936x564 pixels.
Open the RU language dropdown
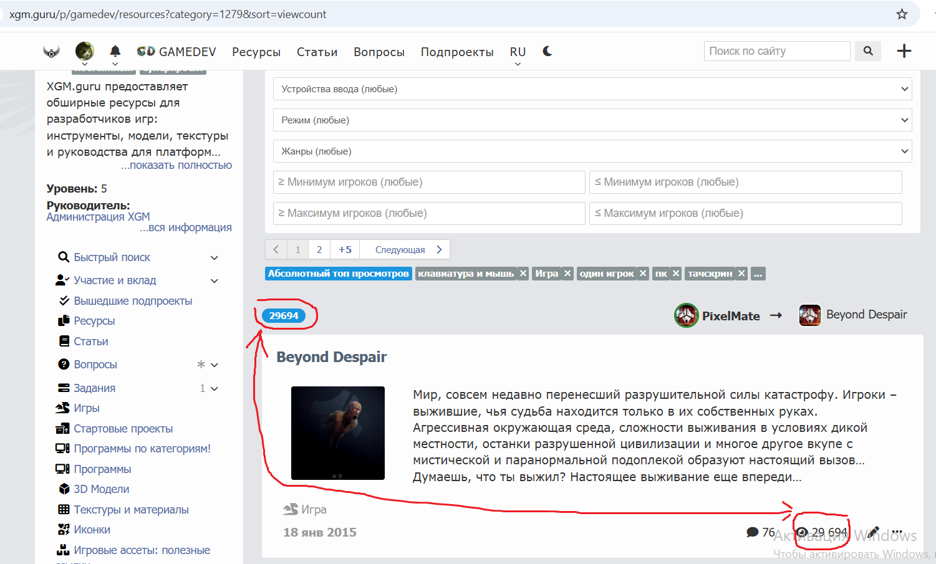[x=518, y=53]
